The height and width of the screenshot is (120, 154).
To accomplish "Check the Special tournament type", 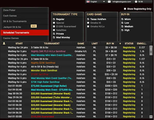I will pos(54,23).
